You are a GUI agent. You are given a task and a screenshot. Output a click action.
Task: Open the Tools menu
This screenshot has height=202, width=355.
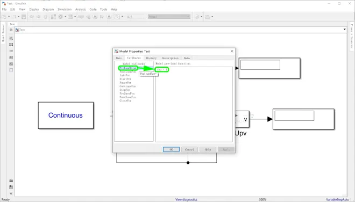(x=103, y=9)
